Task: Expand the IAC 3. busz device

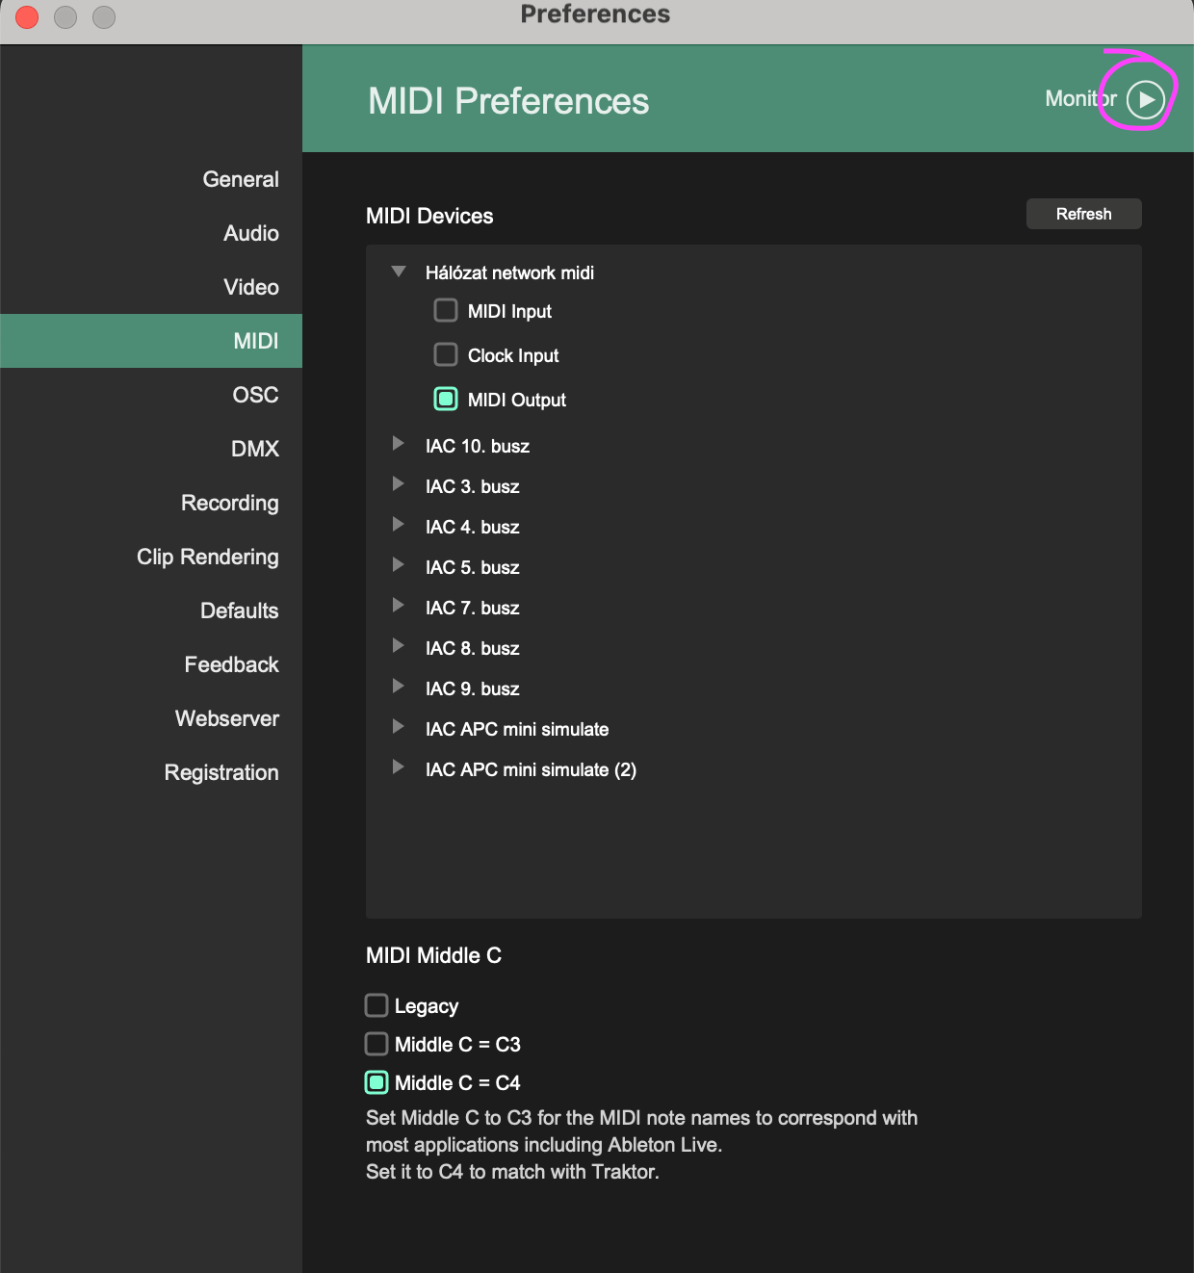Action: coord(399,484)
